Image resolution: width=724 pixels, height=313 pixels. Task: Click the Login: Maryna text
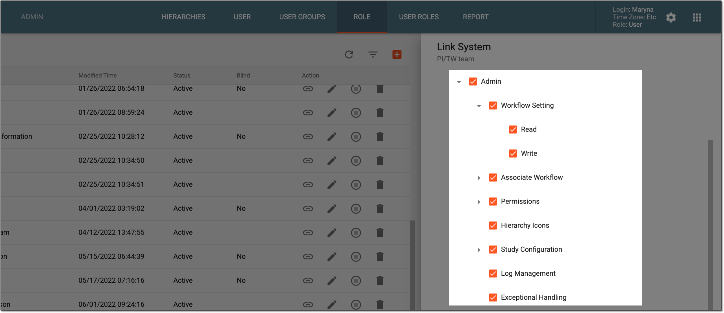[633, 10]
